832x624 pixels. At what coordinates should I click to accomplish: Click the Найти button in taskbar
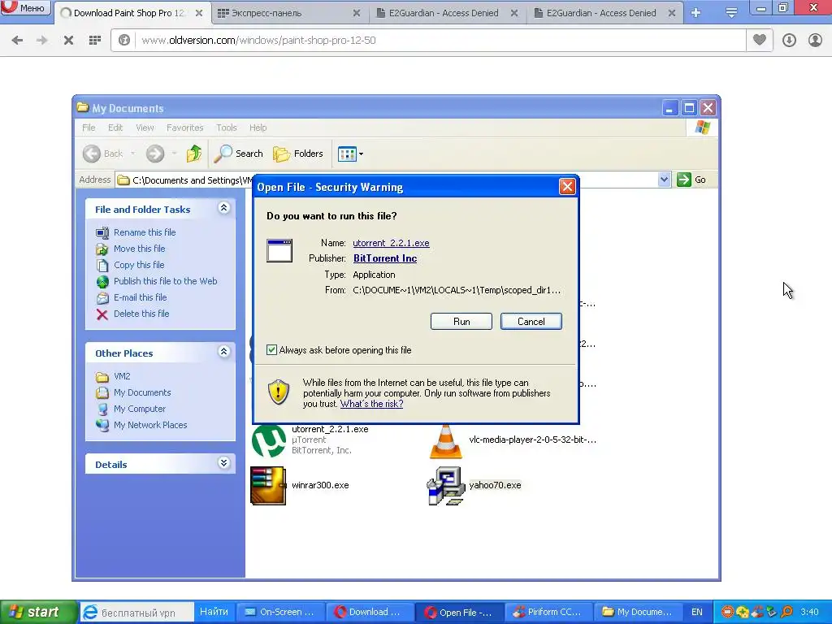pyautogui.click(x=214, y=612)
